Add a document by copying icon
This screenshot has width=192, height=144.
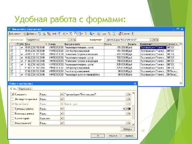[39, 34]
